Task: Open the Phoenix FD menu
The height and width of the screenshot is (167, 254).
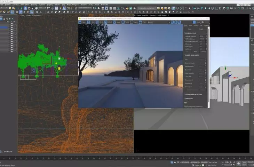Action: click(x=104, y=5)
